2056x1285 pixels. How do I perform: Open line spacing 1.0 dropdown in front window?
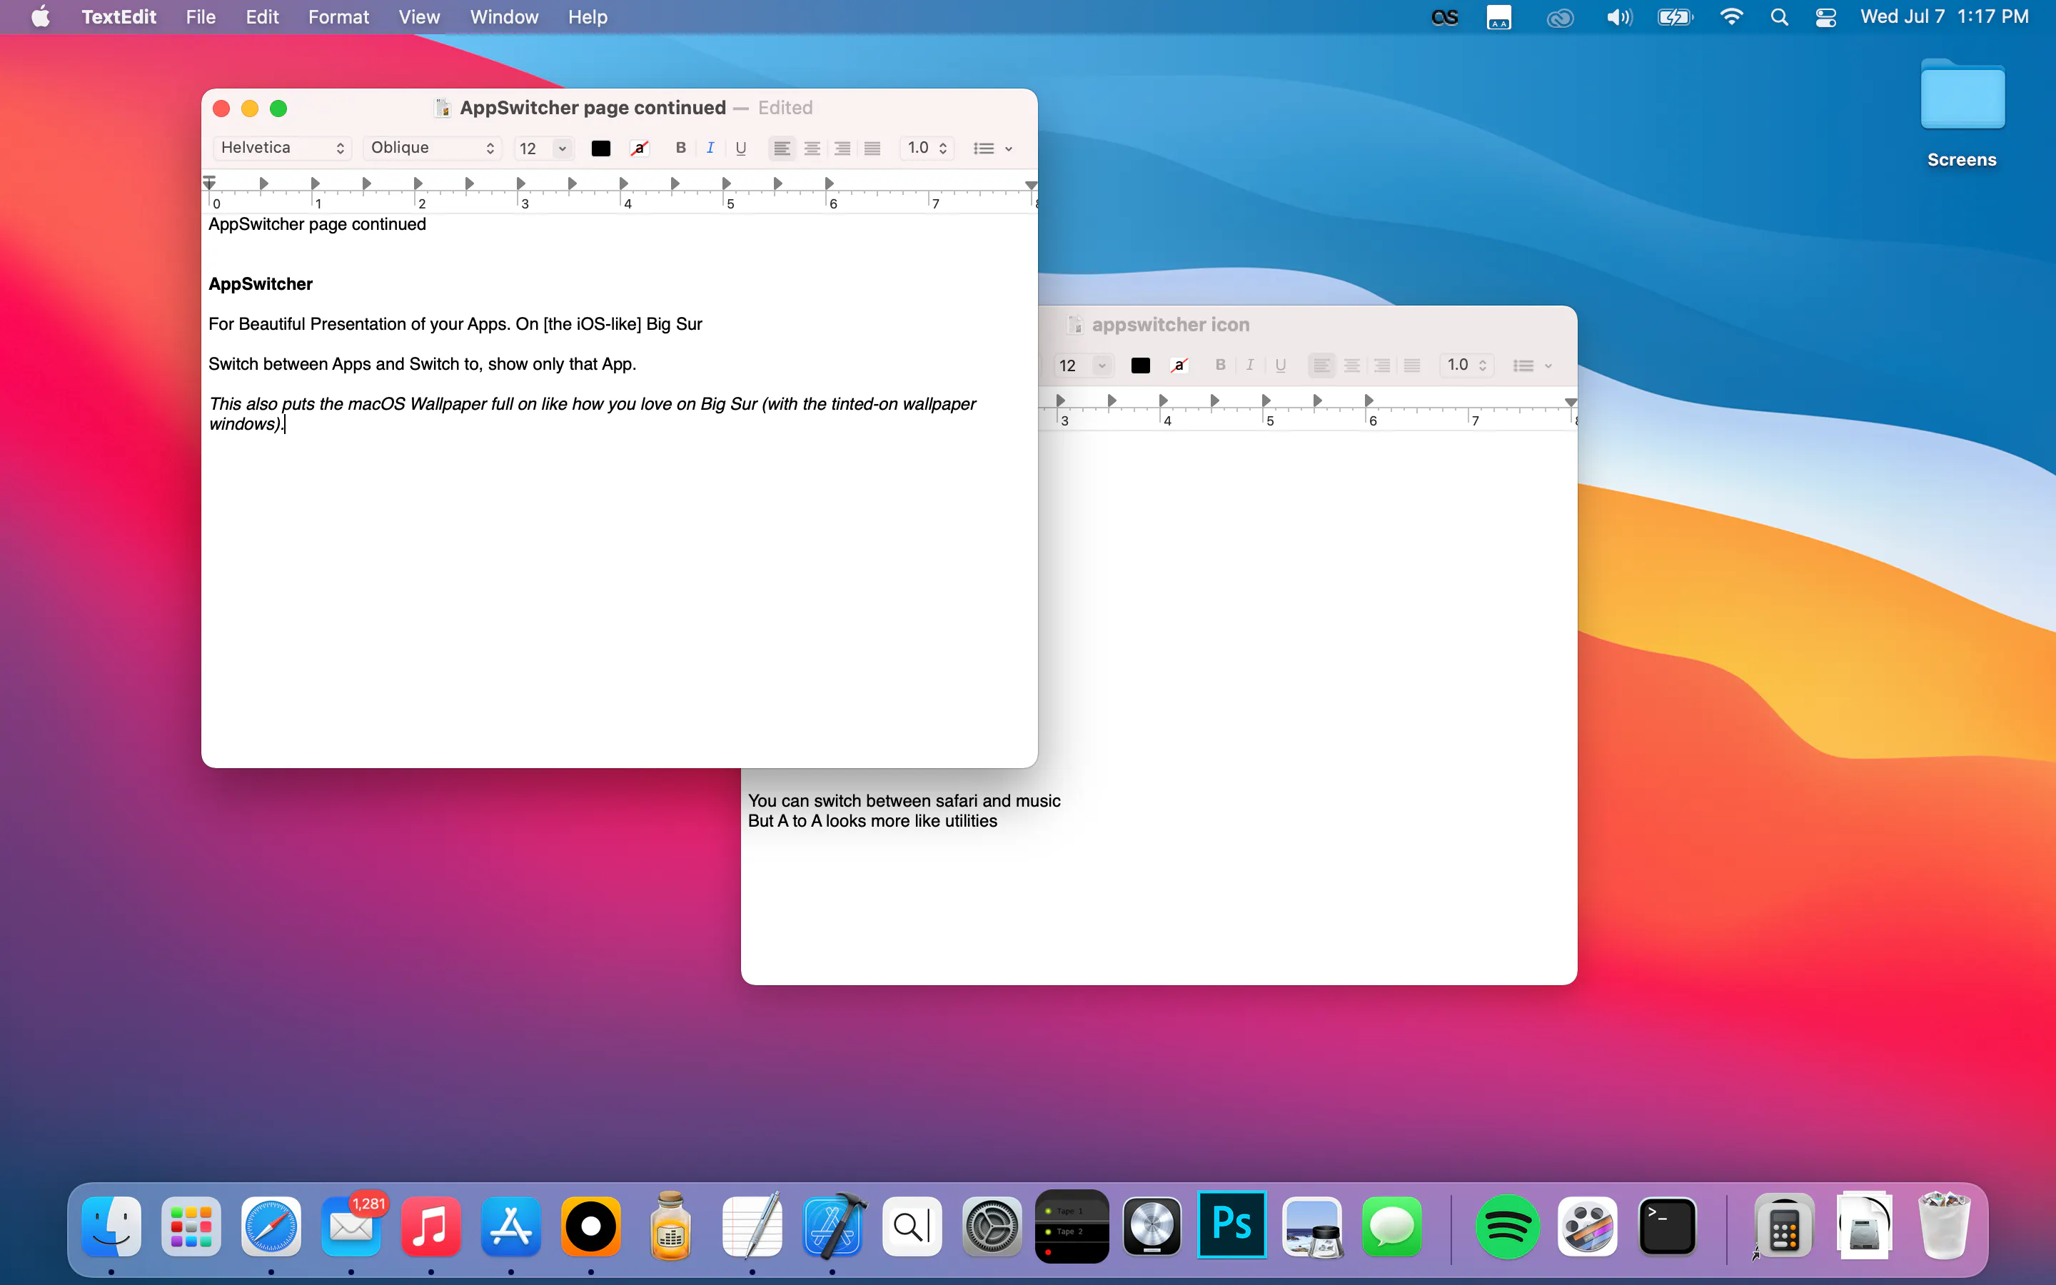point(927,148)
